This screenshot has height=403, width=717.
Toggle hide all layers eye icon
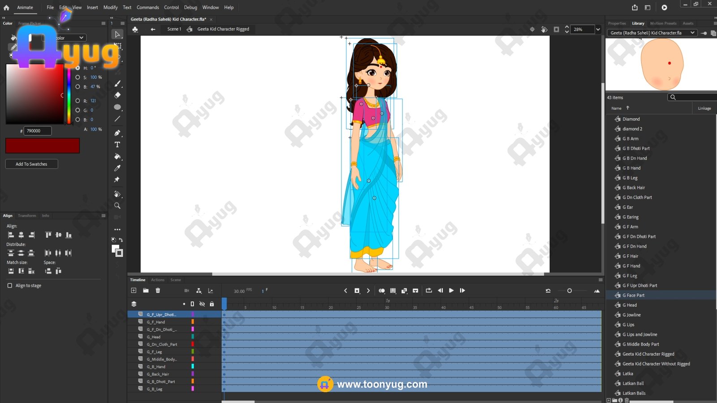click(x=202, y=304)
